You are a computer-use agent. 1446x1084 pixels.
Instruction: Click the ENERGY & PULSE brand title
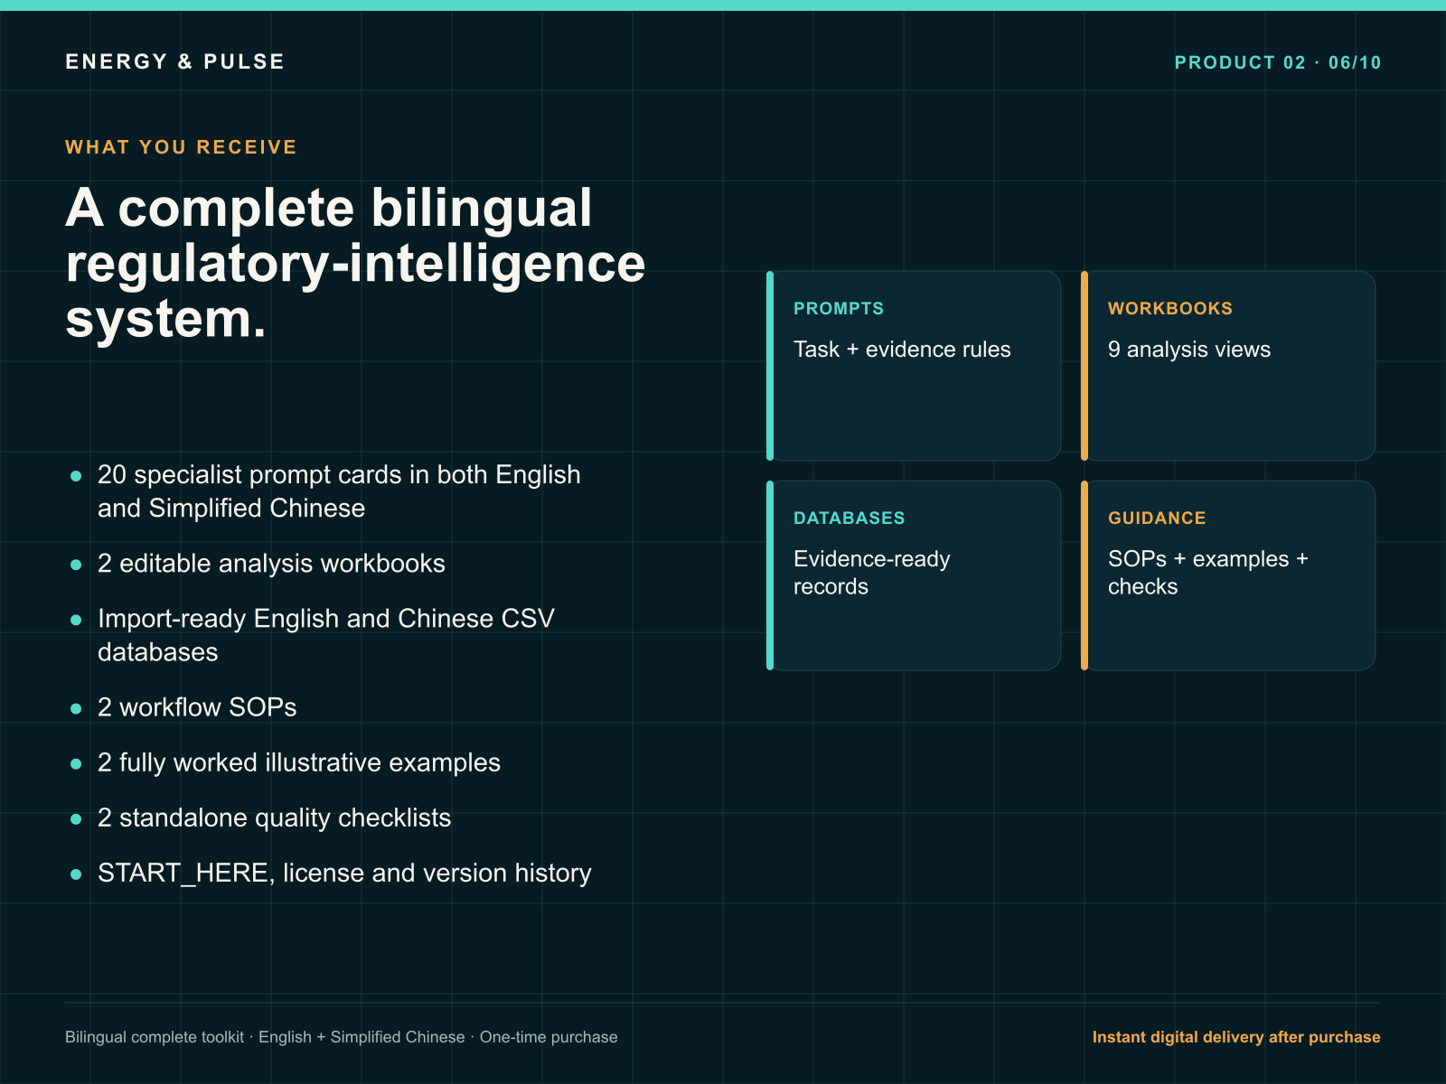tap(174, 61)
